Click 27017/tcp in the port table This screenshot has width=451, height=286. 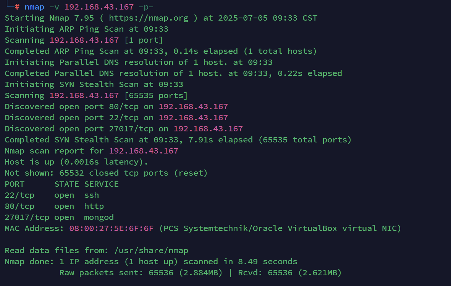tap(27, 217)
